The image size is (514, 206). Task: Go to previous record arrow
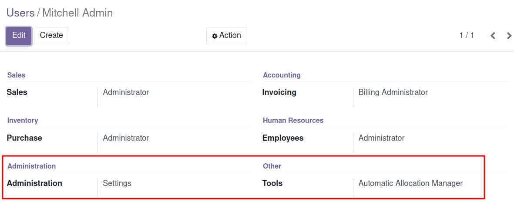point(493,36)
